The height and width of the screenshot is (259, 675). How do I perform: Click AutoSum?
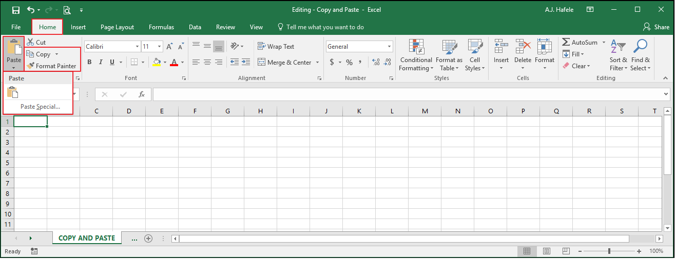580,43
